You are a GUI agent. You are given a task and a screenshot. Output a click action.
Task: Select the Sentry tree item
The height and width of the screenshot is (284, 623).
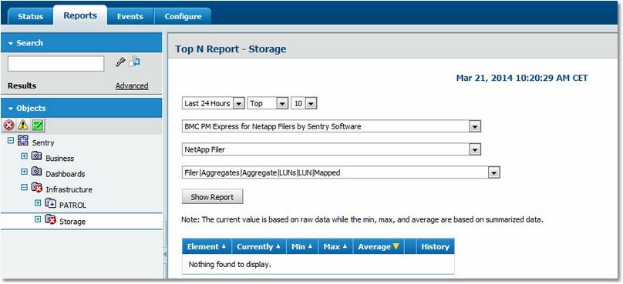[x=43, y=142]
